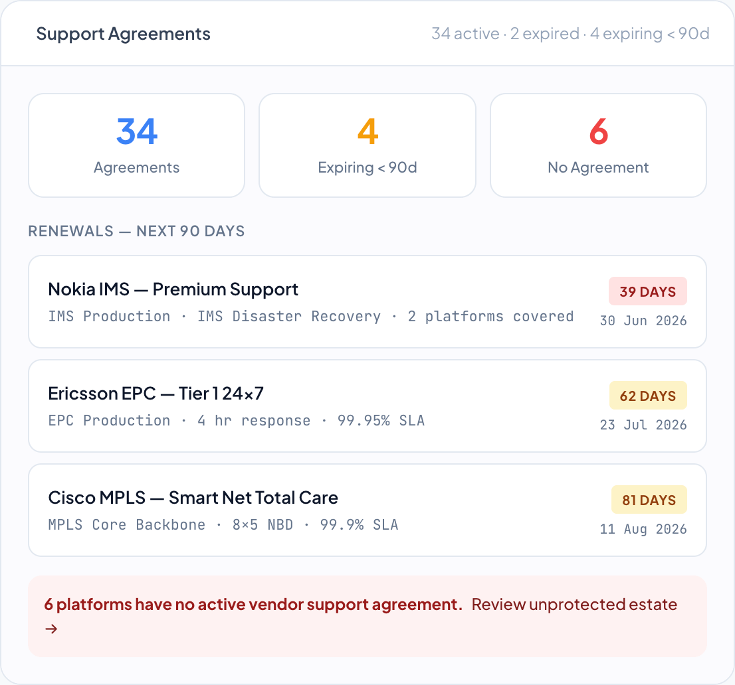Click the 11 Aug 2026 renewal date
Viewport: 735px width, 685px height.
(x=643, y=529)
